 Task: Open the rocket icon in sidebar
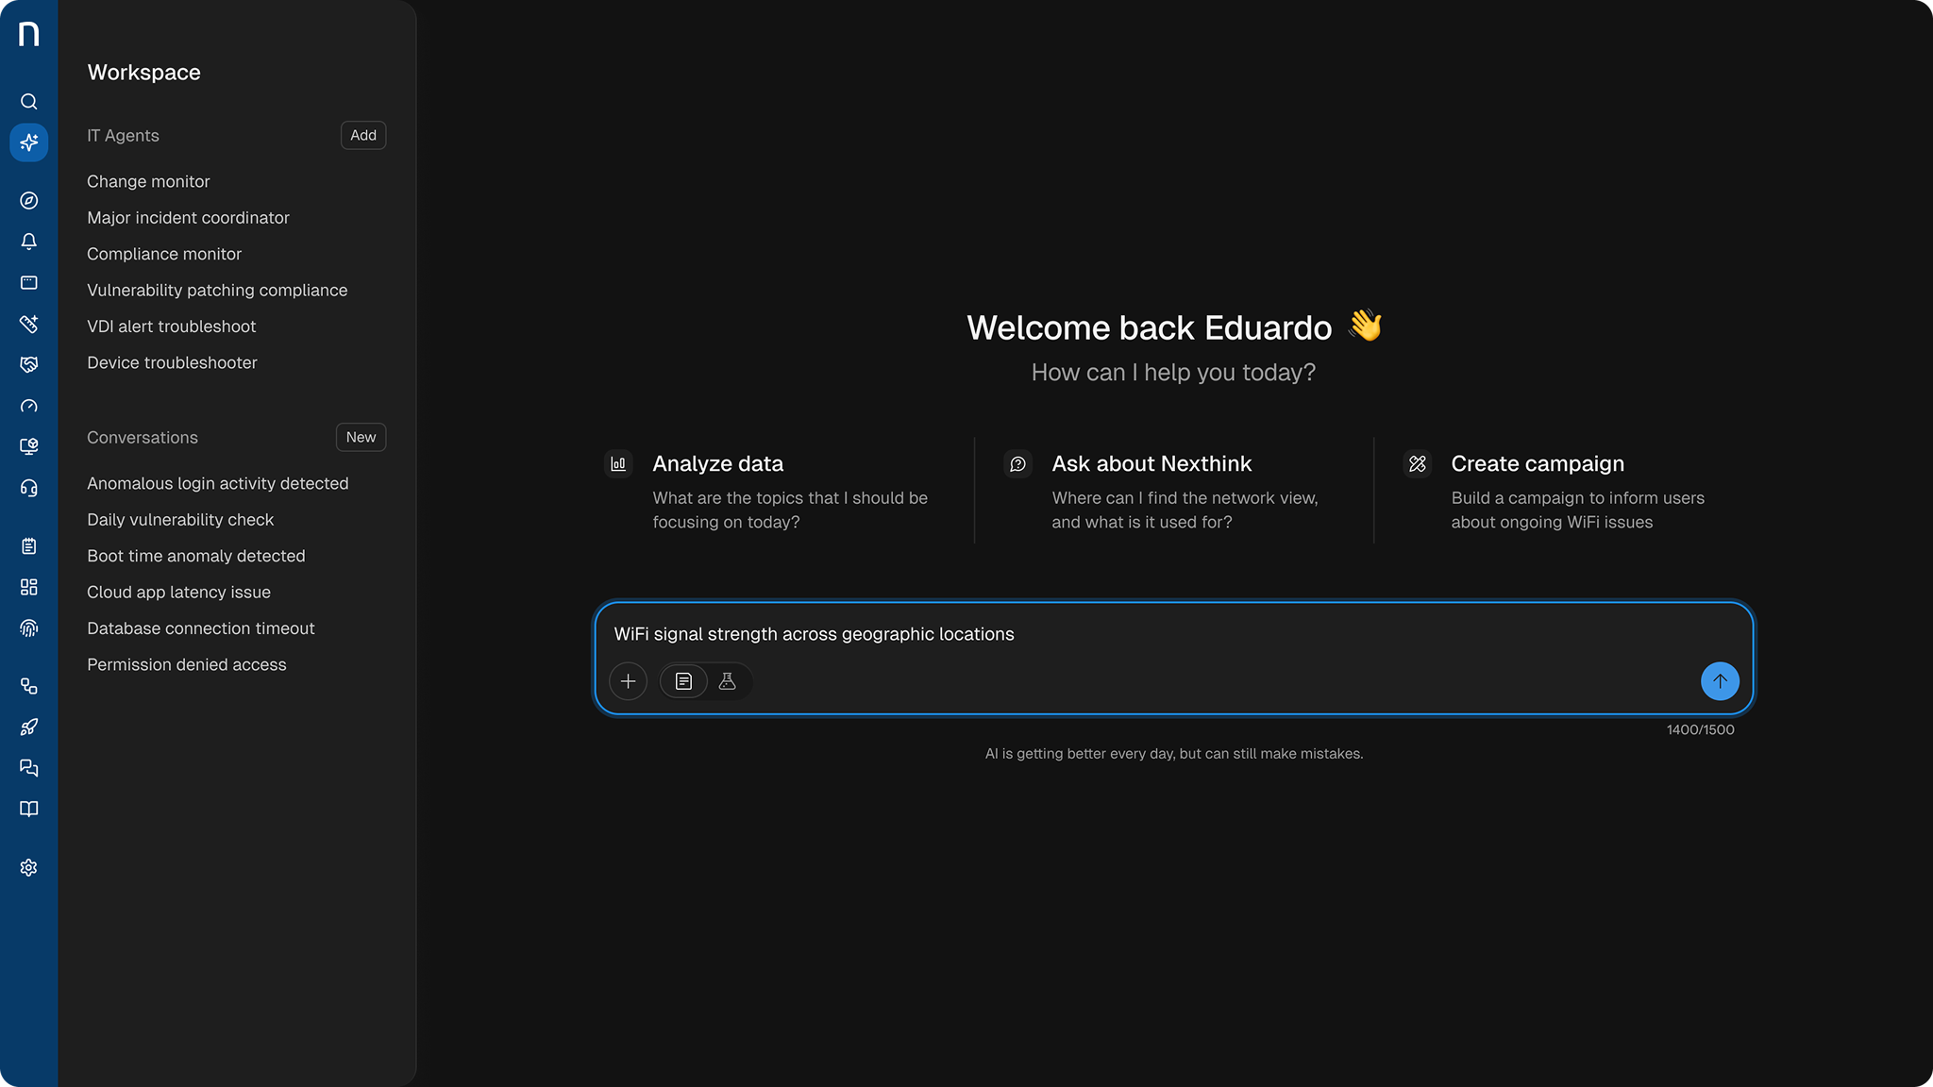point(29,727)
